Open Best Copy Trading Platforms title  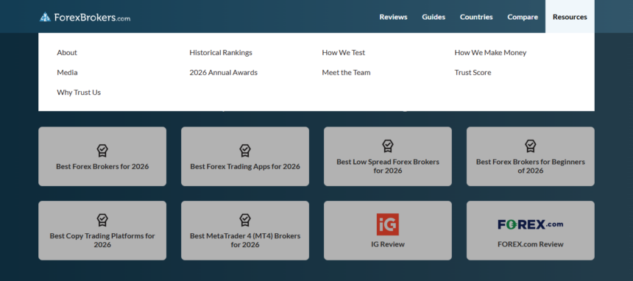tap(102, 241)
